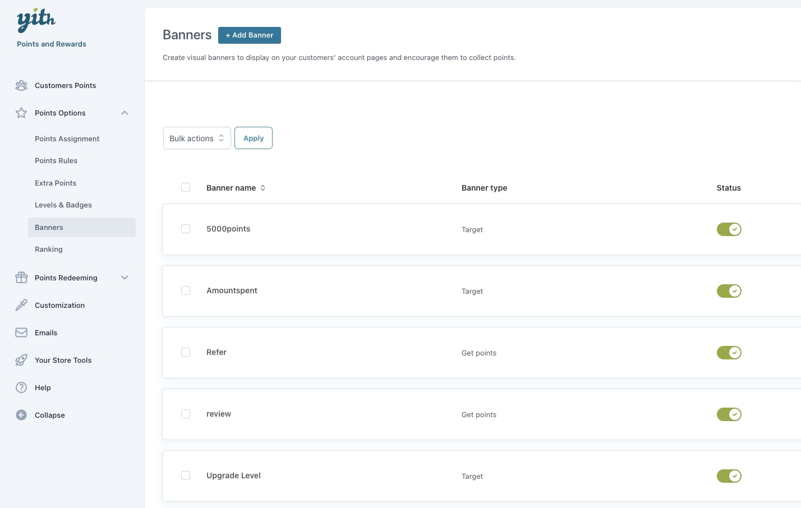Turn off the Upgrade Level banner toggle
The image size is (801, 508).
pos(729,476)
